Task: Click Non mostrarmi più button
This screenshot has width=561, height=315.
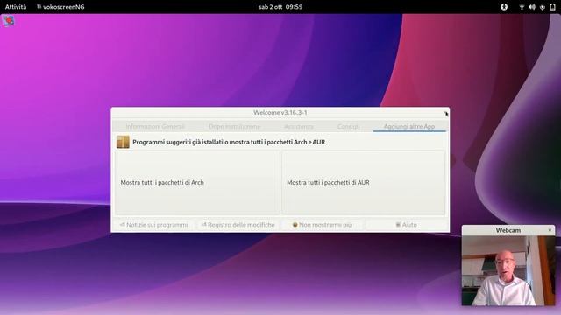Action: click(322, 225)
